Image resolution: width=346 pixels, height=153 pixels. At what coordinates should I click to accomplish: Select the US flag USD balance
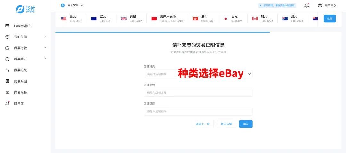pos(64,19)
